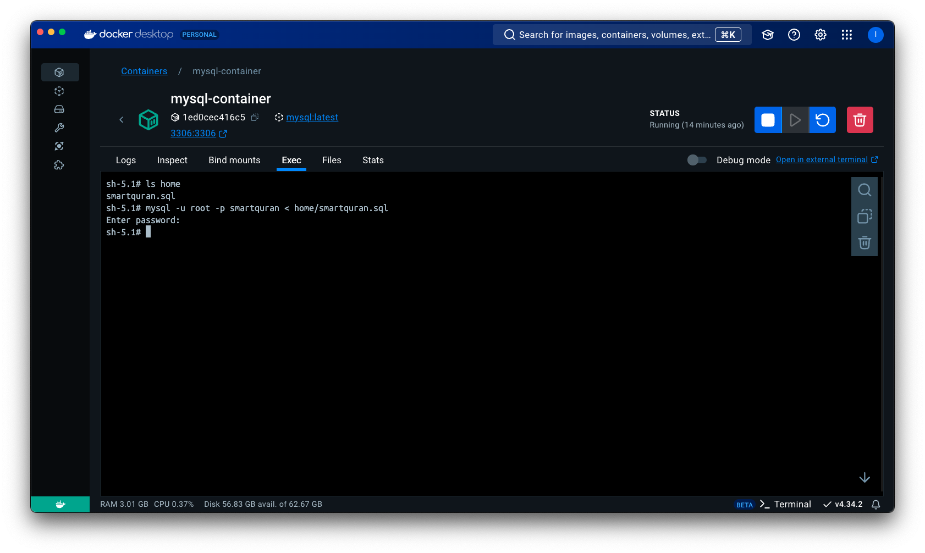925x553 pixels.
Task: Click inside the terminal at the prompt
Action: coord(148,232)
